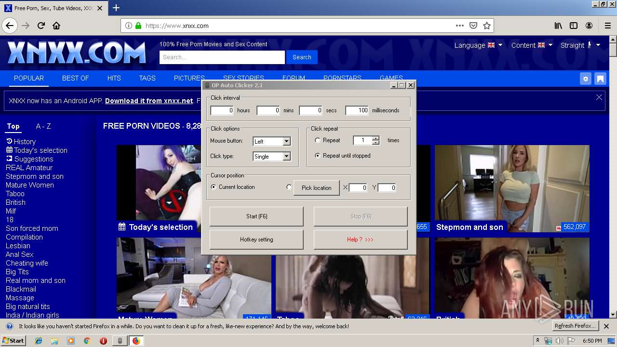Click the volume icon in system tray
Viewport: 617px width, 347px height.
tap(560, 341)
